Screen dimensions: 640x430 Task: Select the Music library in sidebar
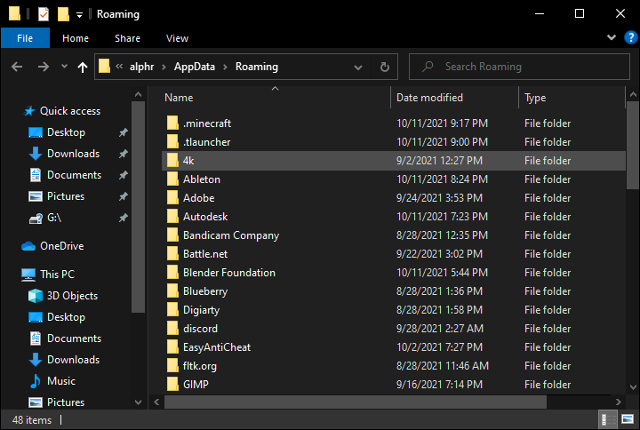pos(61,381)
